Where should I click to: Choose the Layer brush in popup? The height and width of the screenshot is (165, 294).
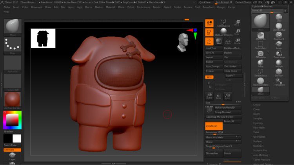tap(279, 45)
